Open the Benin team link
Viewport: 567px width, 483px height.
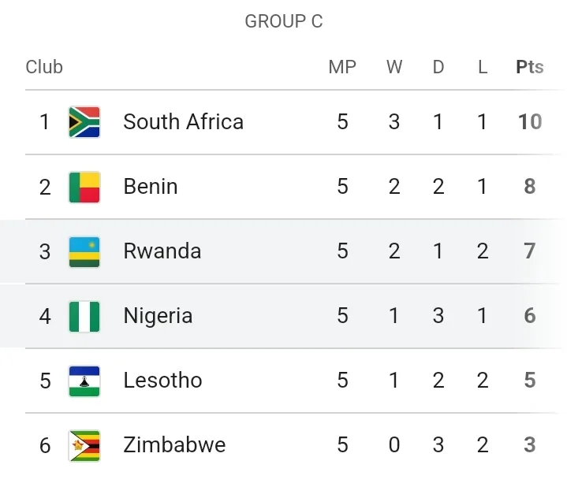[x=151, y=187]
